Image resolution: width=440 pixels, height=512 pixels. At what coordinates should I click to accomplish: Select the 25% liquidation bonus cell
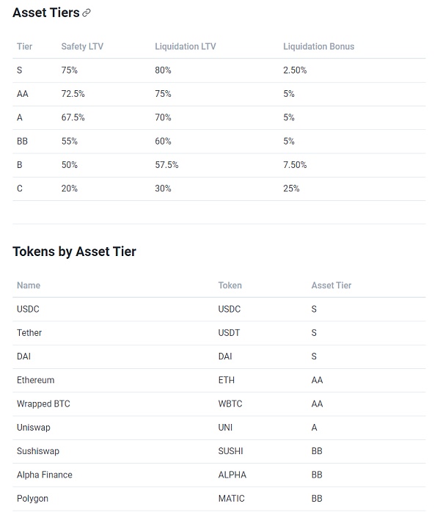tap(291, 189)
